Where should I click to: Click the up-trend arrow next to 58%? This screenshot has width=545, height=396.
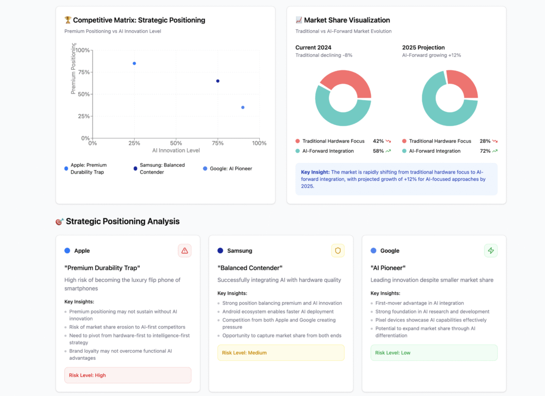click(388, 151)
